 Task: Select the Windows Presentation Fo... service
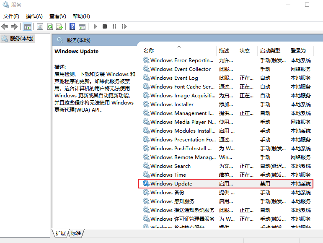click(227, 139)
